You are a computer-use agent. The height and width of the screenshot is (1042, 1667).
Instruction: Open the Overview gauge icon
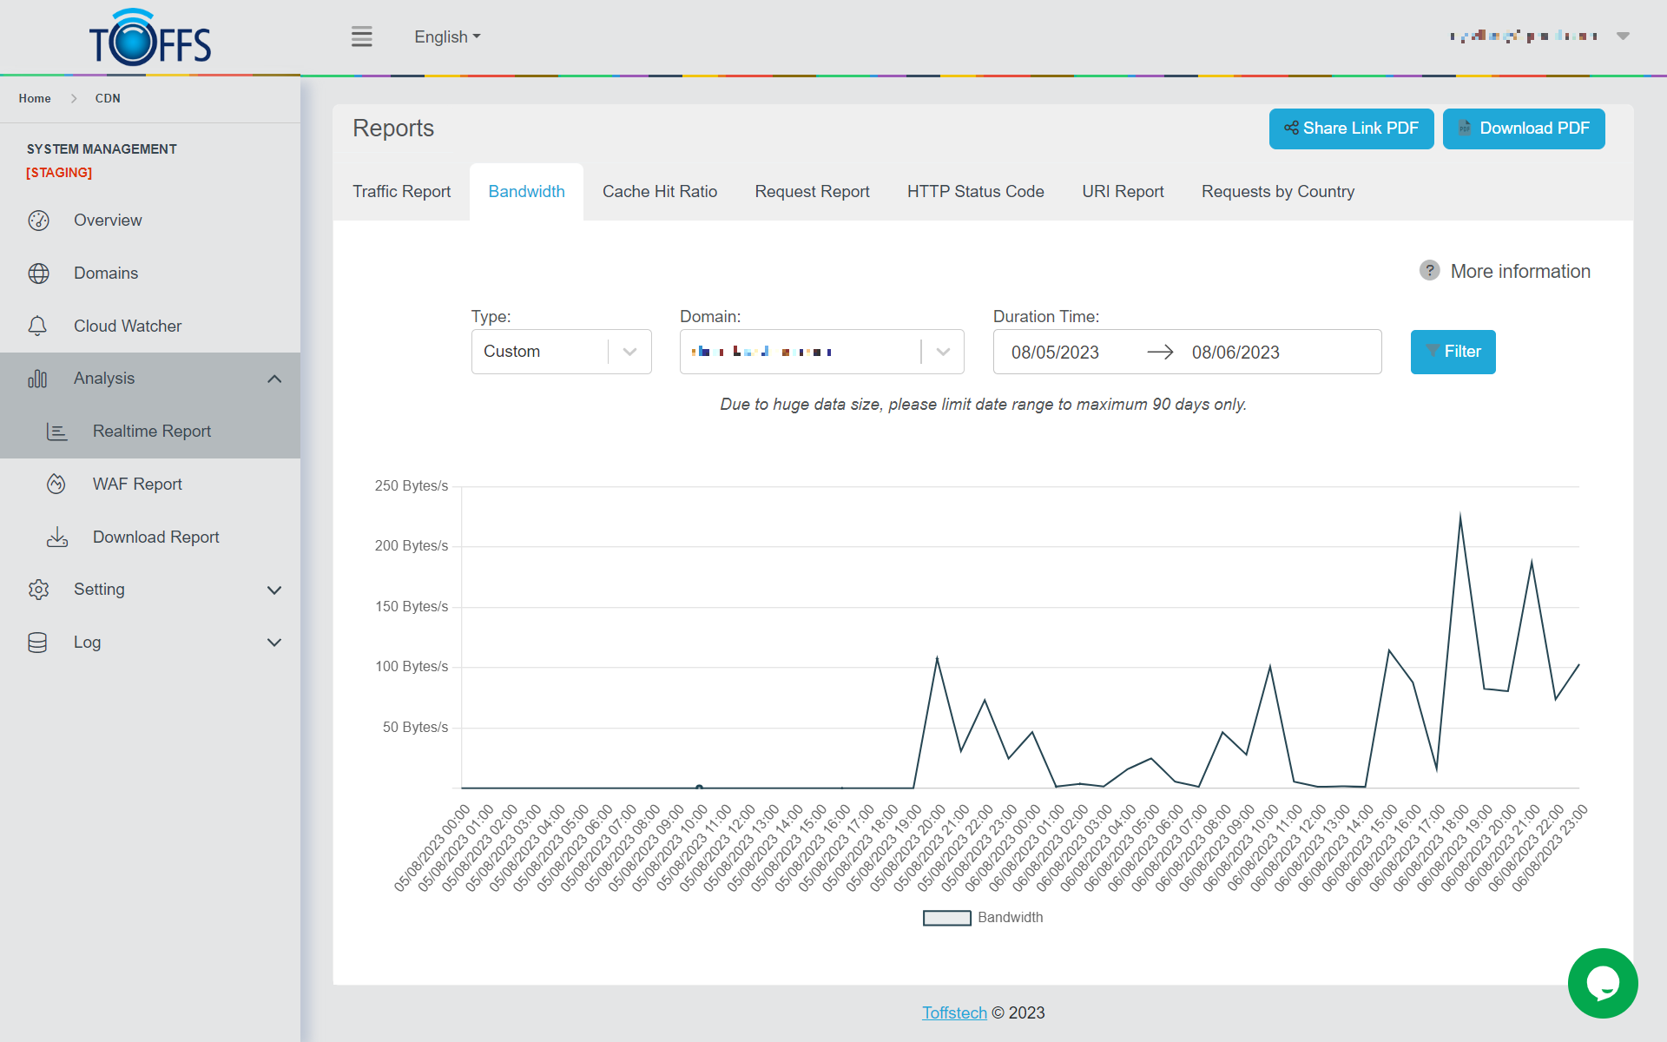[x=38, y=221]
